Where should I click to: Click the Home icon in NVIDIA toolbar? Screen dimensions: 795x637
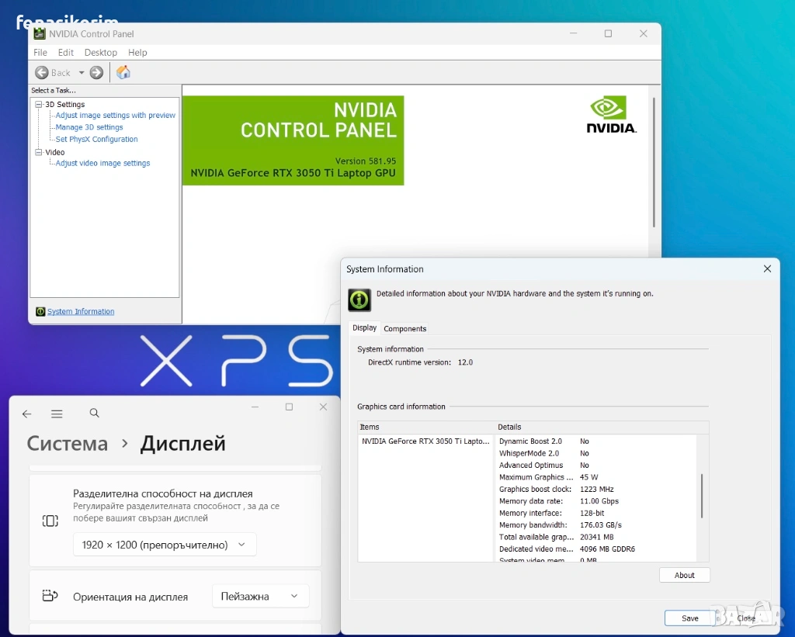tap(123, 73)
